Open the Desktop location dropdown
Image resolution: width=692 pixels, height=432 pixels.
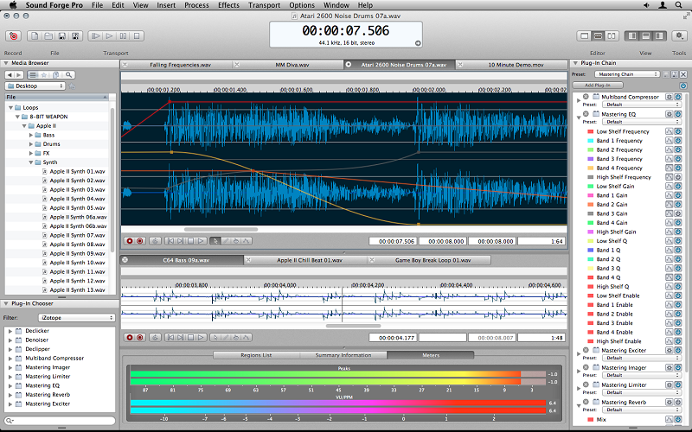[x=35, y=86]
